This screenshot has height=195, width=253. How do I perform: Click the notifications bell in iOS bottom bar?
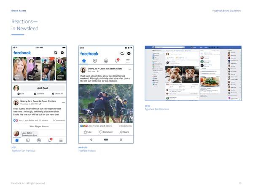point(50,140)
